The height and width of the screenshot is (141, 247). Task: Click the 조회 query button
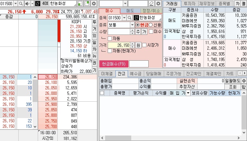233,87
